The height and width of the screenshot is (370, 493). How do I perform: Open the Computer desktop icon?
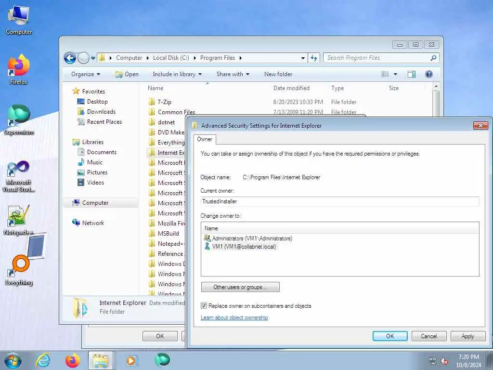pyautogui.click(x=19, y=20)
